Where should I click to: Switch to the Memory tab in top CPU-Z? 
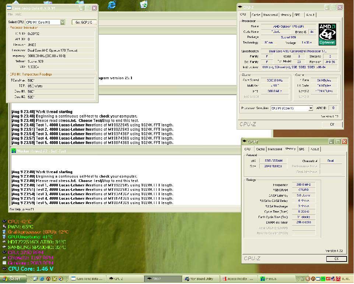(x=286, y=15)
